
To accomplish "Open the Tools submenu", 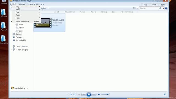I will [x=26, y=15].
